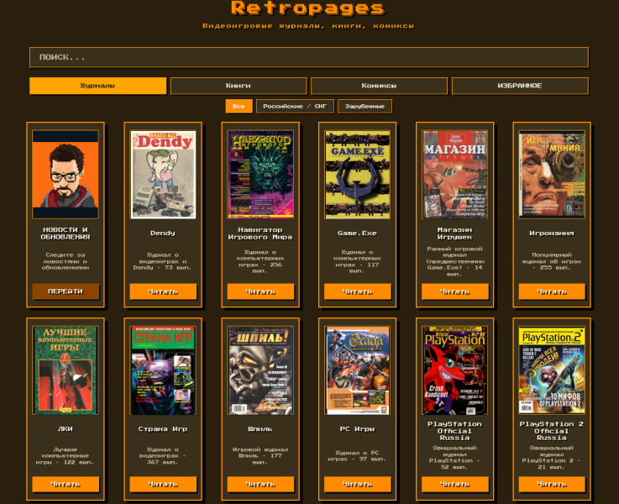619x504 pixels.
Task: Click Читать under Страна Игр
Action: (163, 484)
